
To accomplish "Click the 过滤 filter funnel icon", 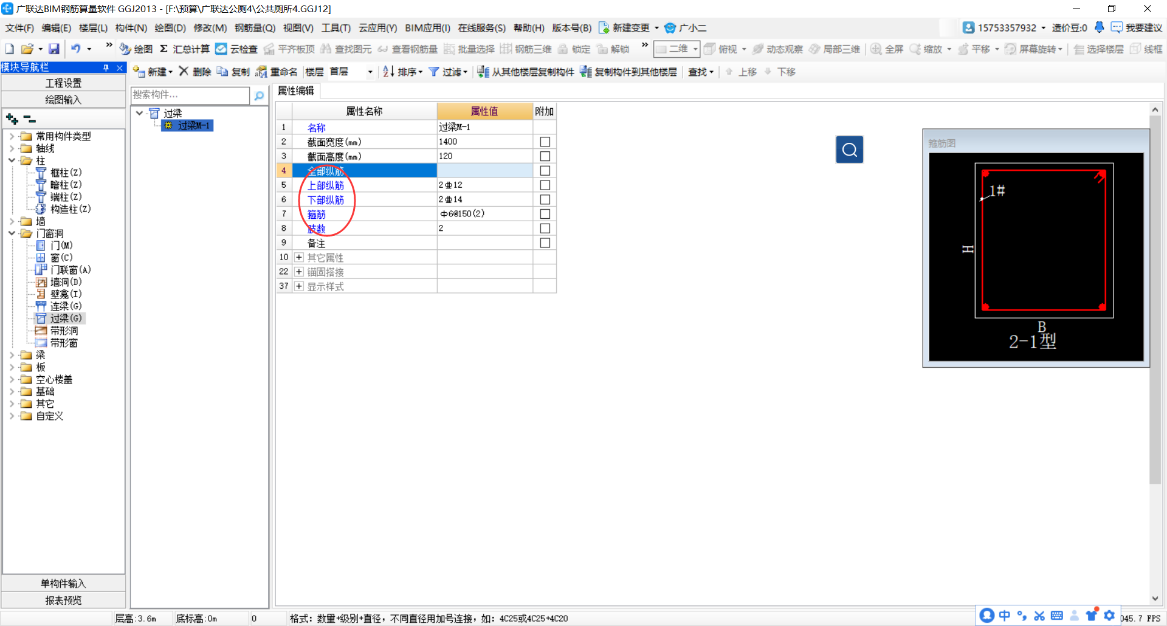I will coord(434,72).
